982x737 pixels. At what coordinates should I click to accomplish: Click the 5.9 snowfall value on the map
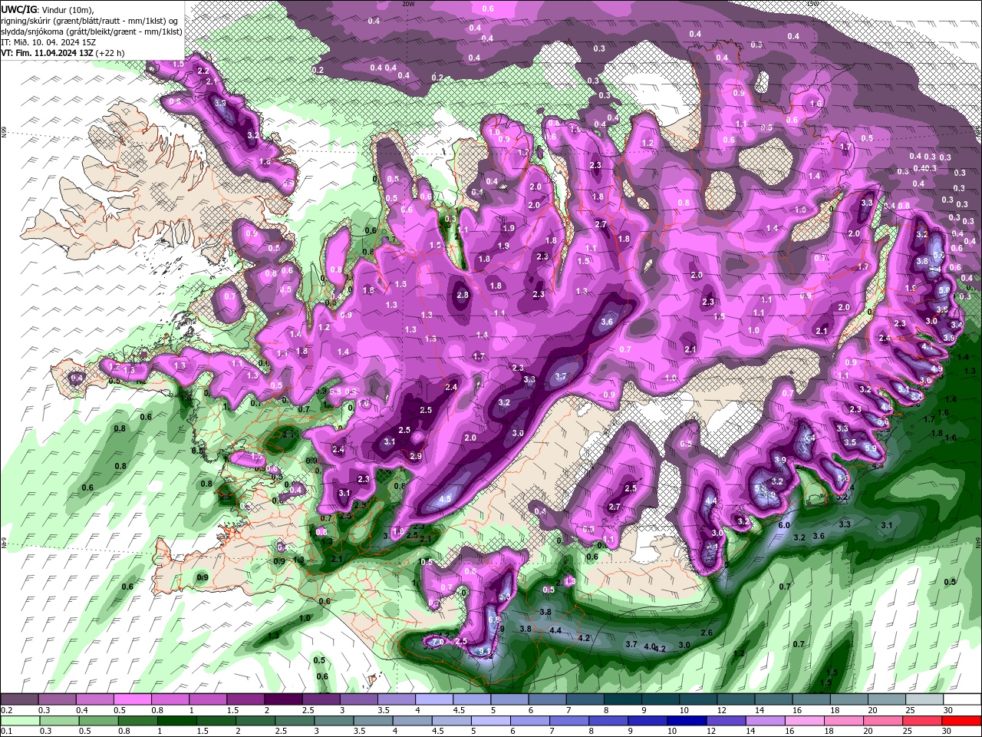[870, 449]
